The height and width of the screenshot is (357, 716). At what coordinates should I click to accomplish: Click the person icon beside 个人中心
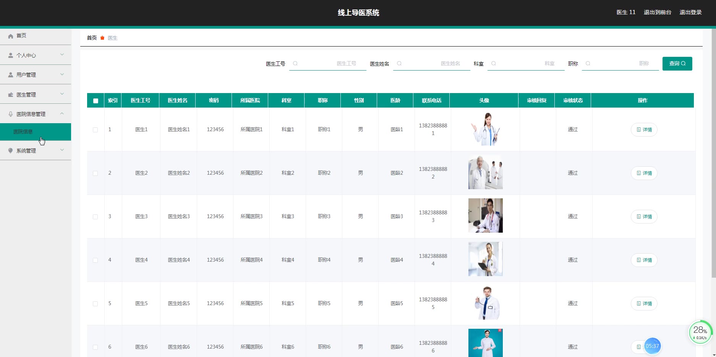11,55
